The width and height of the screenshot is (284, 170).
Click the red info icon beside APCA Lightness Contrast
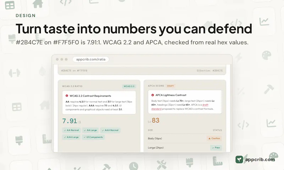pyautogui.click(x=153, y=95)
